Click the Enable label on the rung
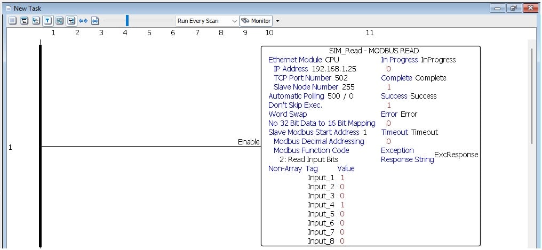Viewport: 542px width, 250px height. [249, 142]
